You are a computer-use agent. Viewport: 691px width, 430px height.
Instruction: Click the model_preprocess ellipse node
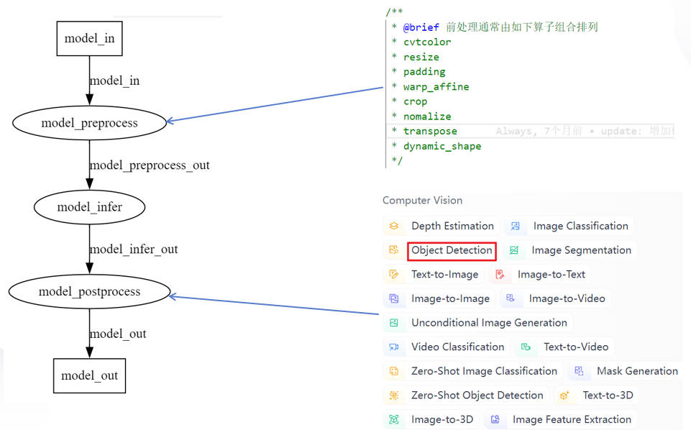tap(89, 123)
